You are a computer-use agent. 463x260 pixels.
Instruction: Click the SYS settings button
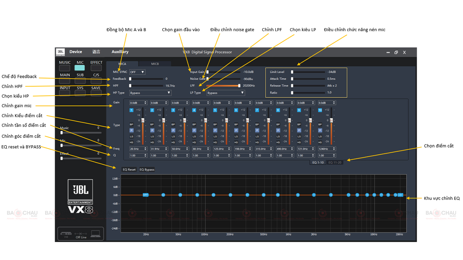[80, 93]
